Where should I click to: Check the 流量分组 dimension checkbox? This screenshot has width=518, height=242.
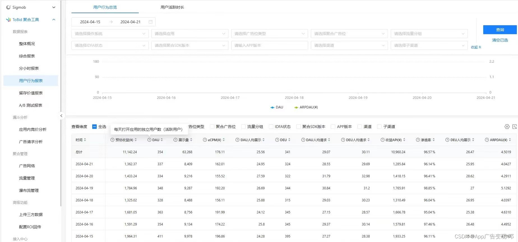pos(244,127)
